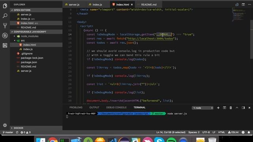This screenshot has height=142, width=253.
Task: Maximize the panel with up chevron
Action: [x=237, y=108]
